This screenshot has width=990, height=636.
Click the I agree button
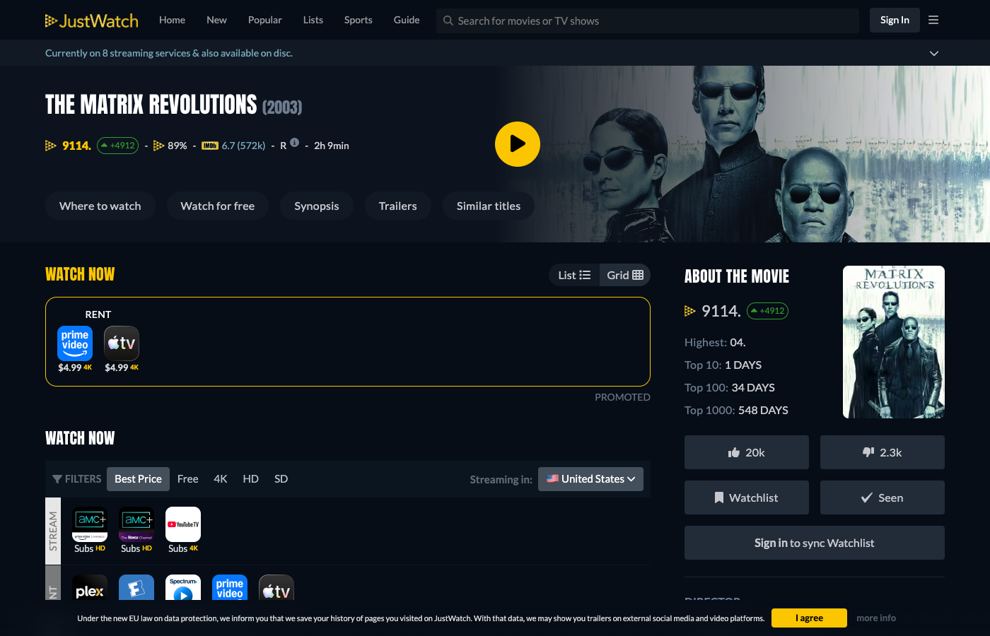coord(809,618)
